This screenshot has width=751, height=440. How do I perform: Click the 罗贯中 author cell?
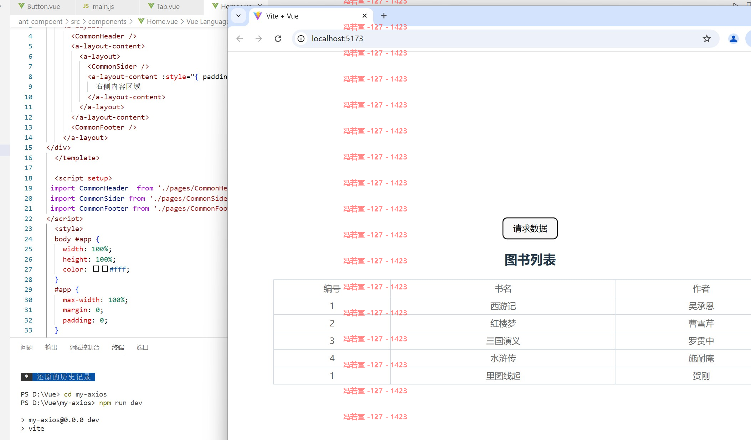pyautogui.click(x=701, y=341)
